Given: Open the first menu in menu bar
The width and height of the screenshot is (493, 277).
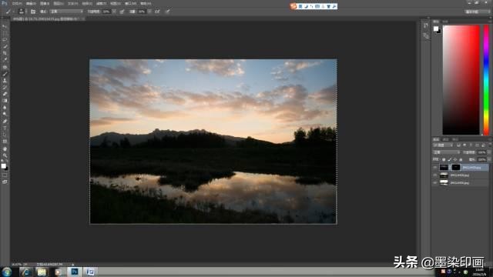Looking at the screenshot, I should 17,3.
